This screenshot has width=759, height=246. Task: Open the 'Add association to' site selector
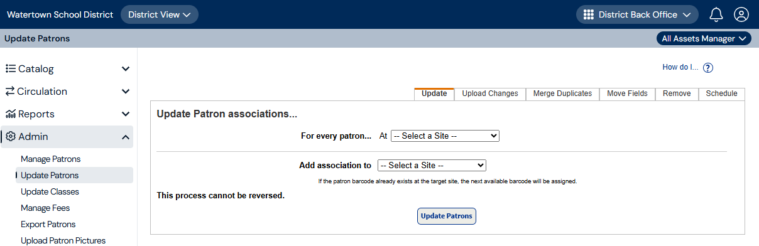pyautogui.click(x=432, y=165)
